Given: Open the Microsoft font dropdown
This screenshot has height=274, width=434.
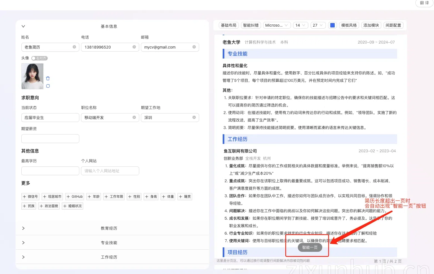Looking at the screenshot, I should pos(277,25).
